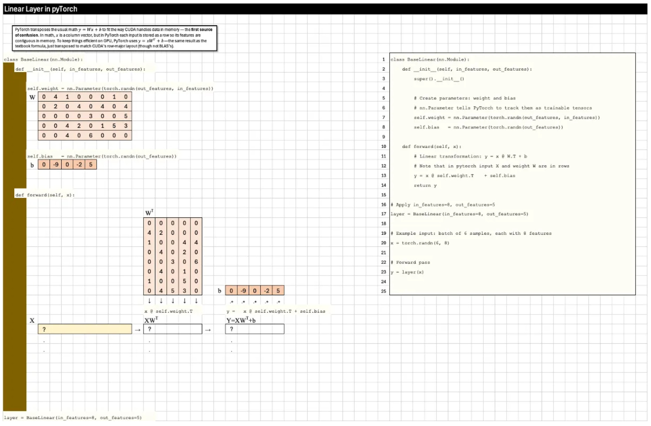This screenshot has width=651, height=426.
Task: Click 'def forward(self, x):' on code panel line 10
Action: tap(431, 147)
